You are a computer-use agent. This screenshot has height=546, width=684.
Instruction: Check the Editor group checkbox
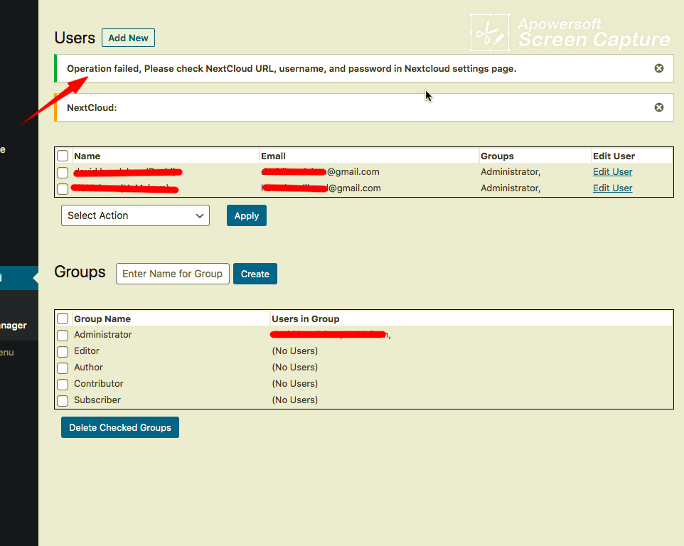click(63, 351)
